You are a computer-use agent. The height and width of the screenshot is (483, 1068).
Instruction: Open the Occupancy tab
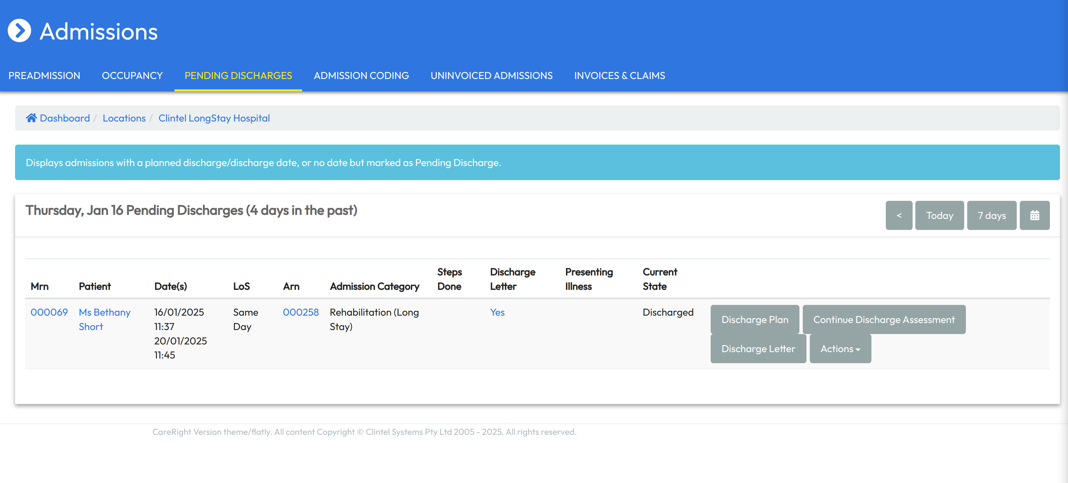(132, 76)
